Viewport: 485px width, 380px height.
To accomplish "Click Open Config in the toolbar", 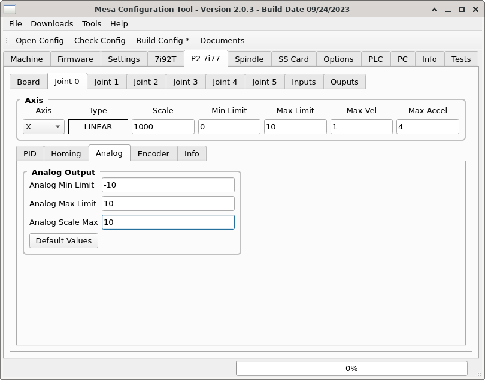I will (x=40, y=41).
